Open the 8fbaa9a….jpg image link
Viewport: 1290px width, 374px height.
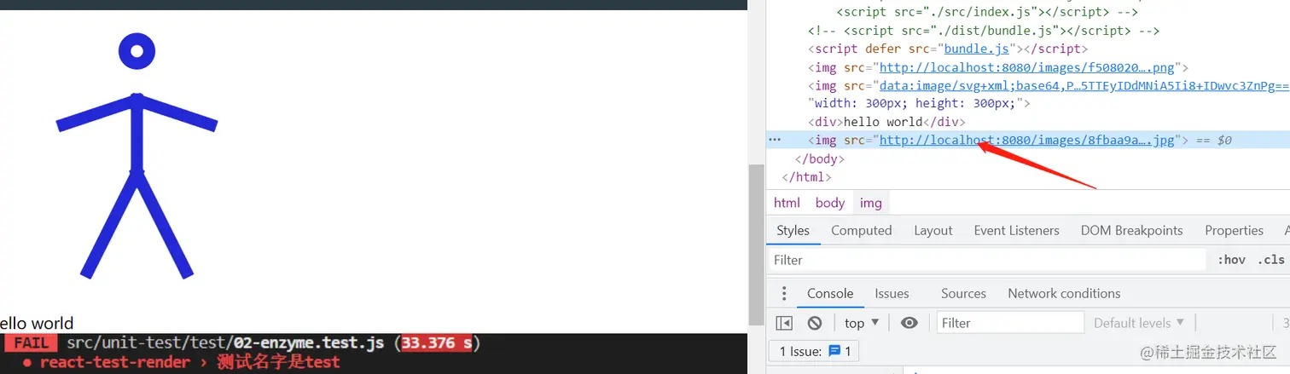pos(1027,140)
